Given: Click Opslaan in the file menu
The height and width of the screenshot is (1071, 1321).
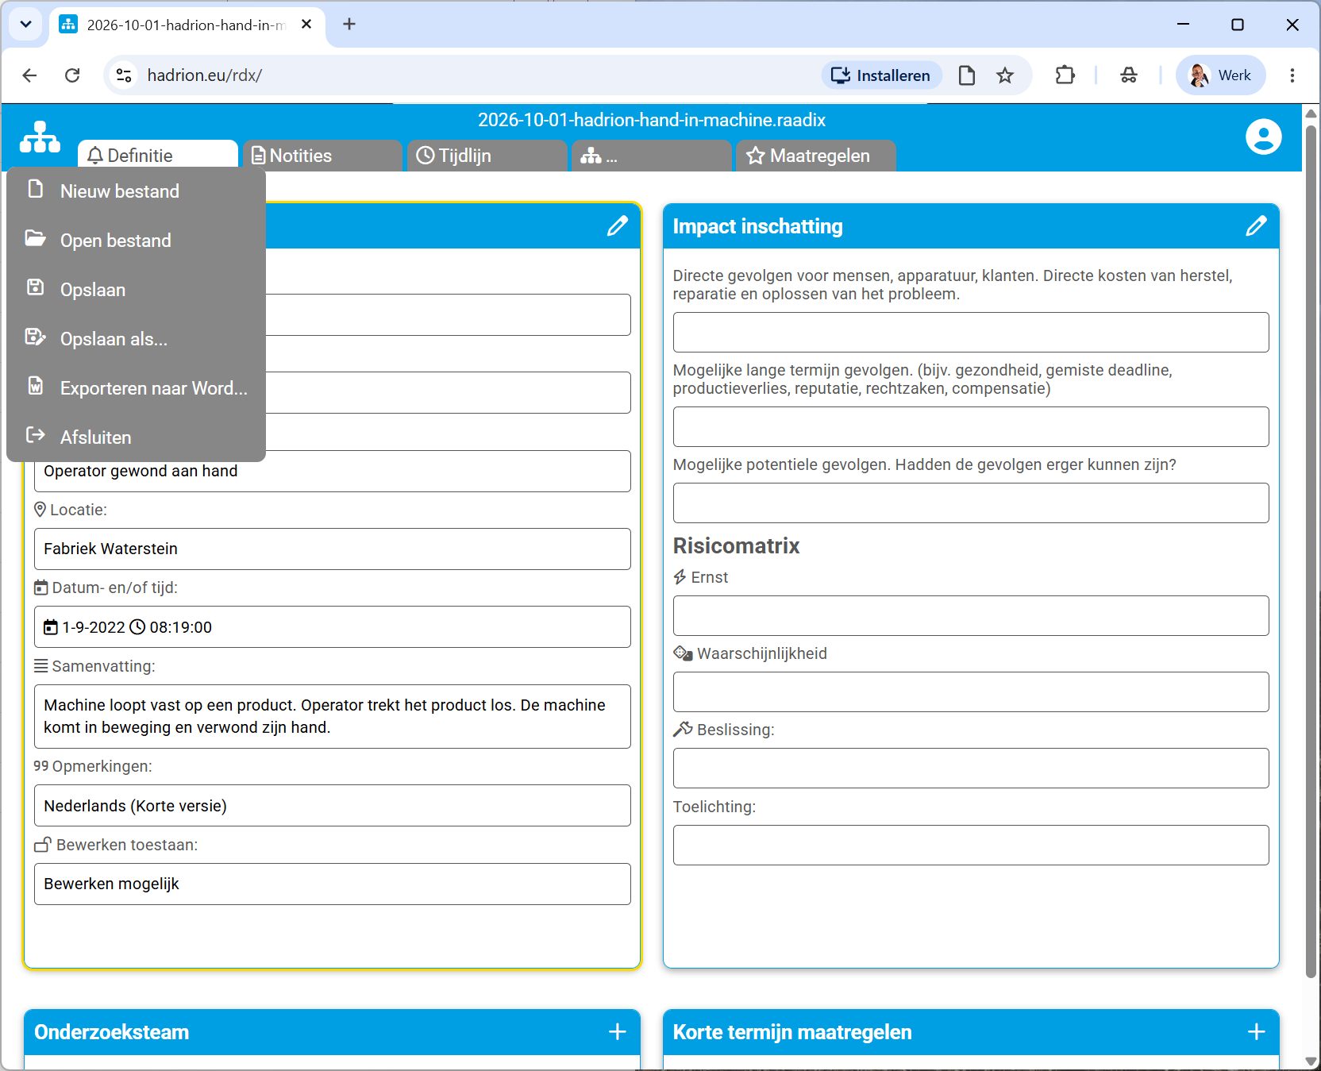Looking at the screenshot, I should [136, 290].
